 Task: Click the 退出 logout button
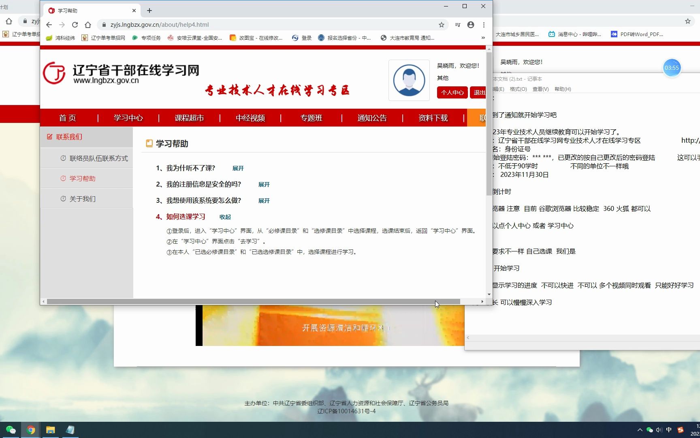[x=478, y=92]
